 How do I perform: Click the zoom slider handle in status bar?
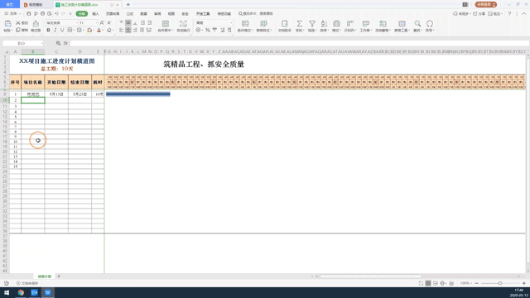click(500, 283)
